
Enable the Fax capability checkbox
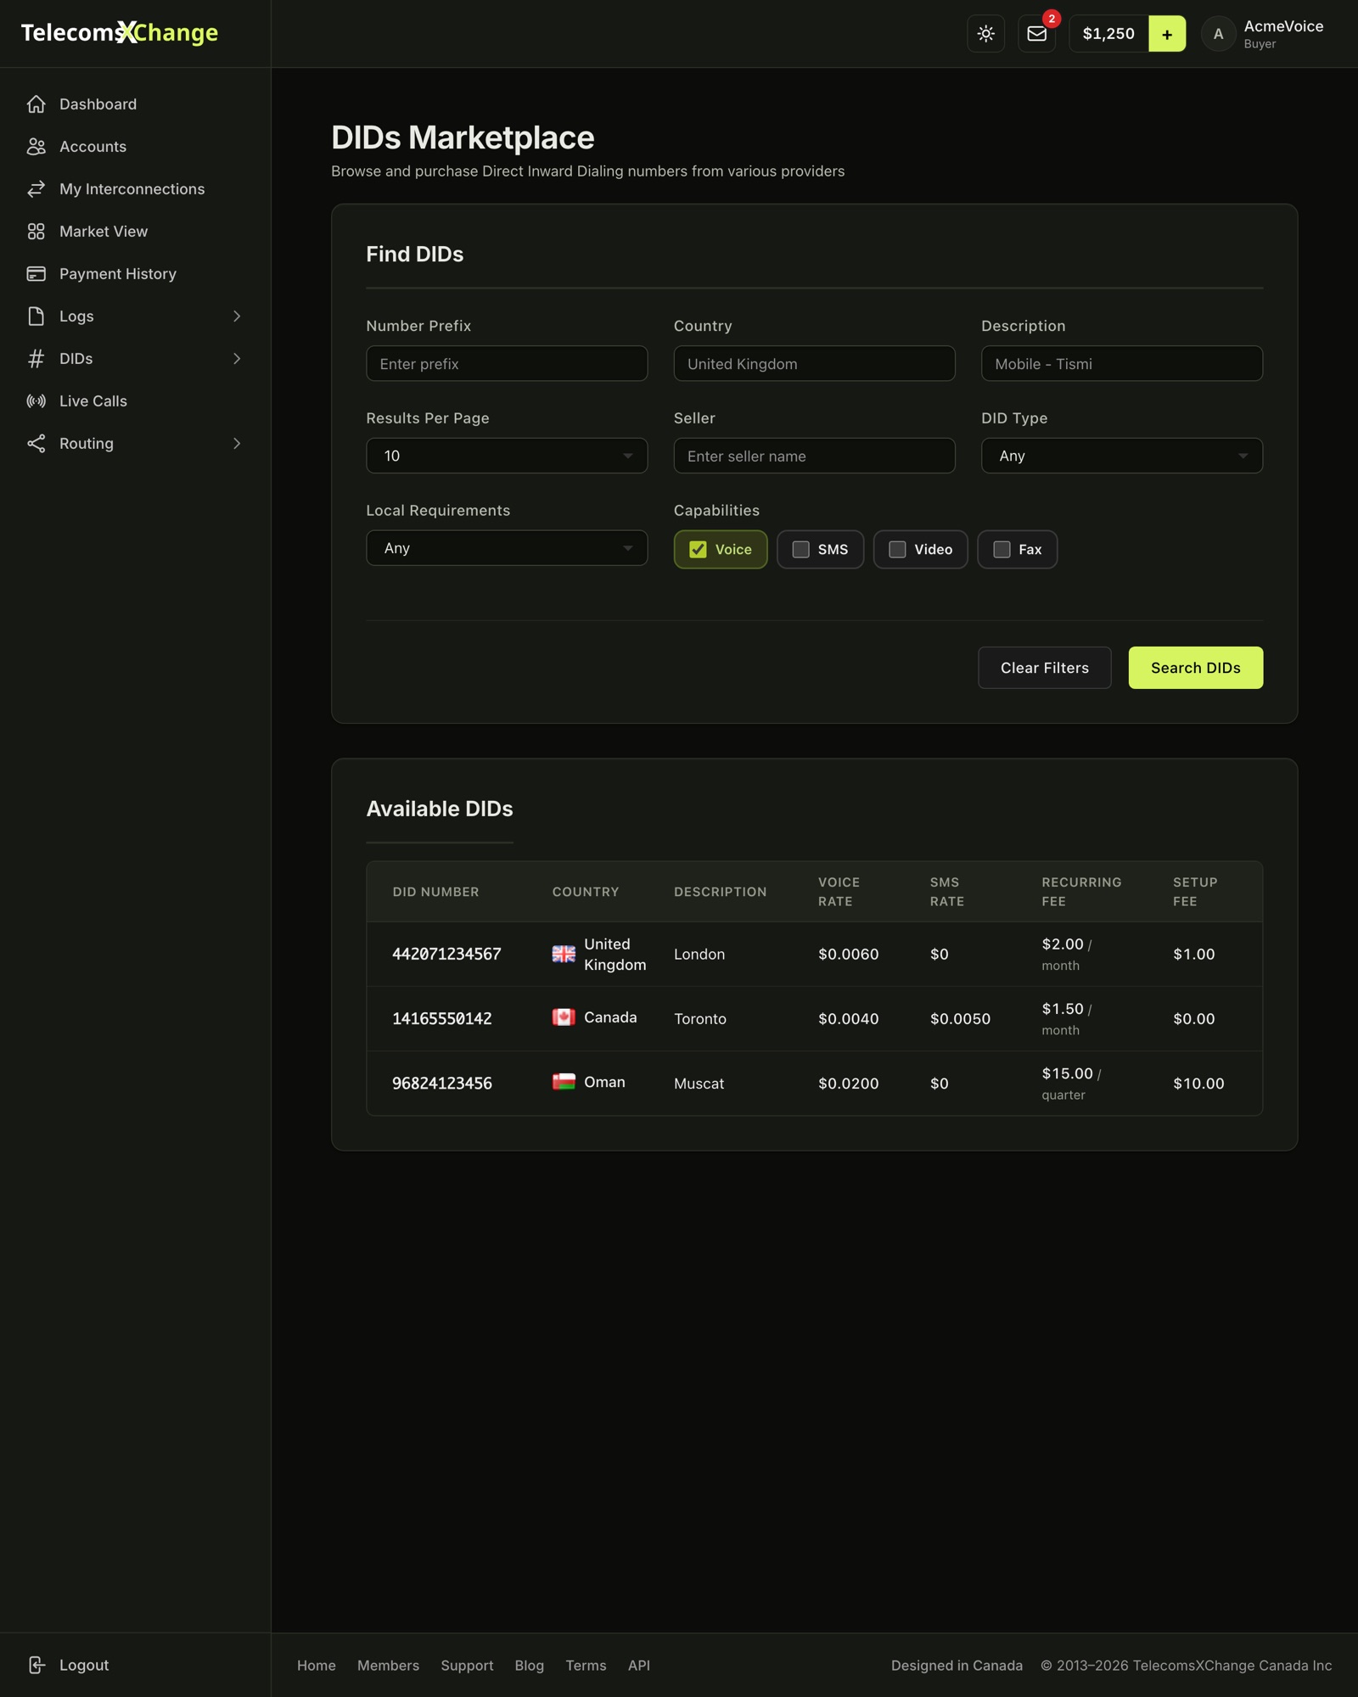tap(1002, 550)
